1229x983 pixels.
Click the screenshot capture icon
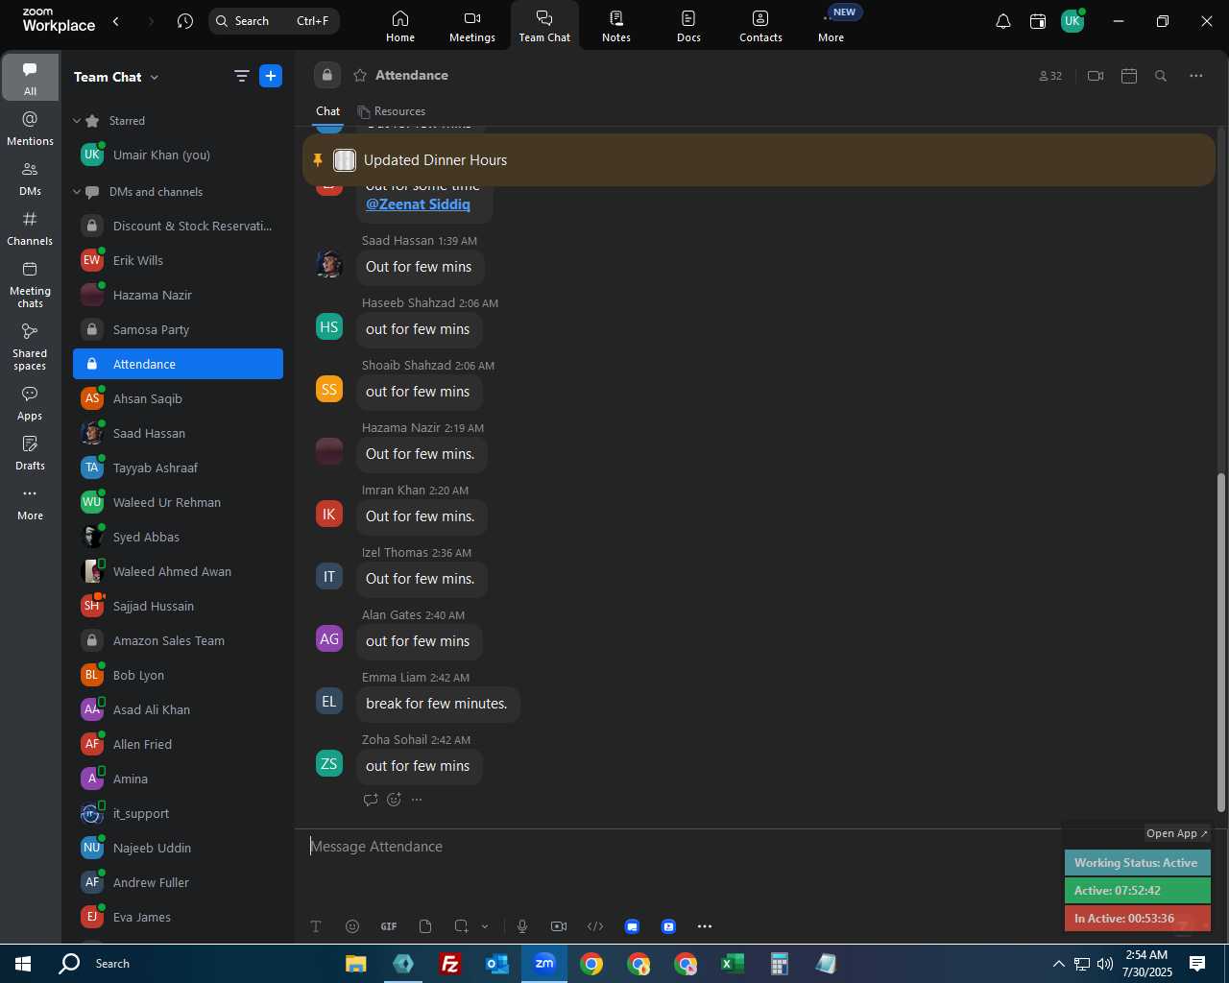point(461,926)
